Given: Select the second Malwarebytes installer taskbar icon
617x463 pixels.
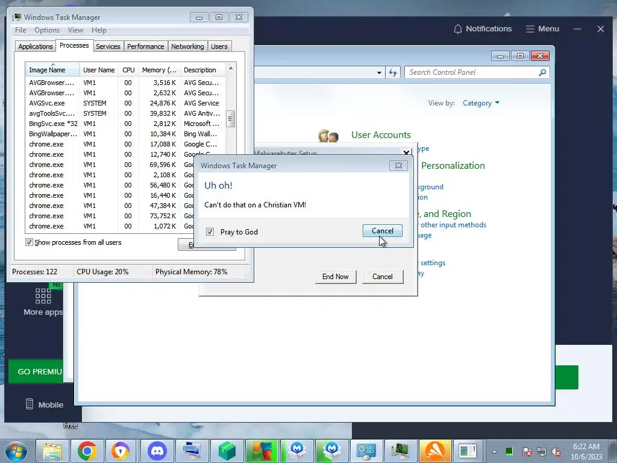Looking at the screenshot, I should [x=331, y=451].
